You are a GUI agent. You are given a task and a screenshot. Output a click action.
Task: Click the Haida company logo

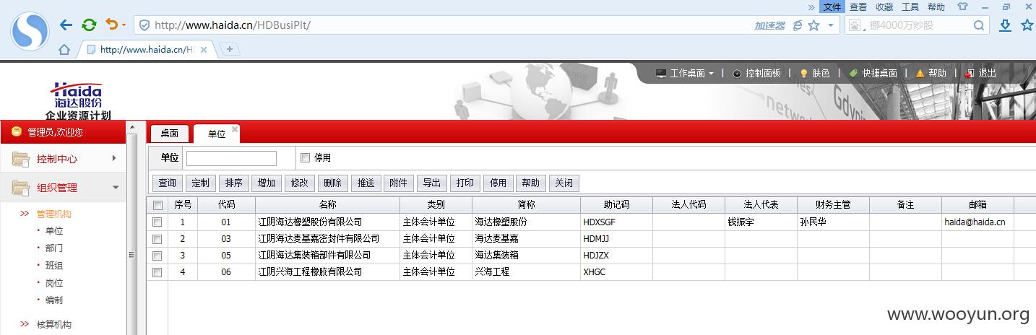pyautogui.click(x=77, y=100)
